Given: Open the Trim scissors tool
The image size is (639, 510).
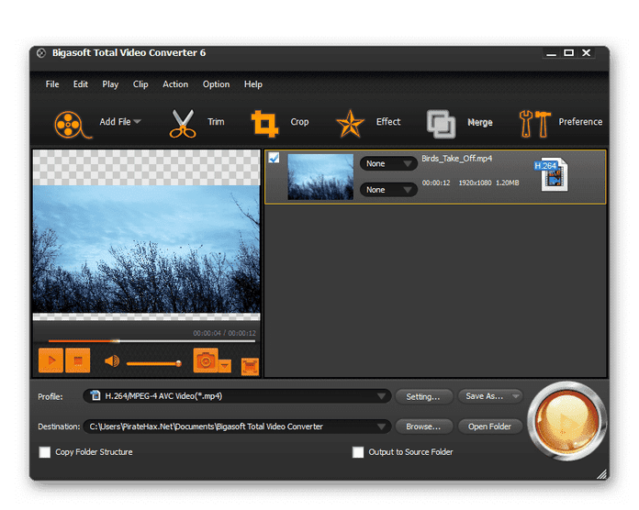Looking at the screenshot, I should [182, 124].
